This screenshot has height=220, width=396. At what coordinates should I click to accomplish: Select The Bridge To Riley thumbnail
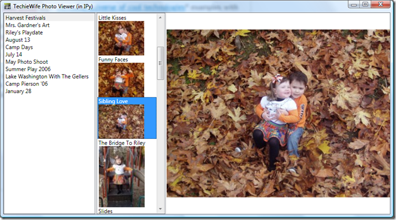coord(122,177)
